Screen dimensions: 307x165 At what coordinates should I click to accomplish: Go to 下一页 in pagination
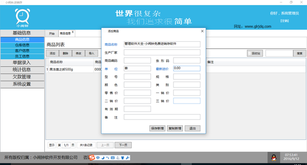click(x=123, y=145)
